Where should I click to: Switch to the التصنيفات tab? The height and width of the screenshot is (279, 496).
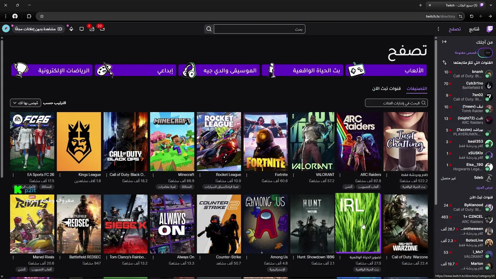tap(417, 88)
